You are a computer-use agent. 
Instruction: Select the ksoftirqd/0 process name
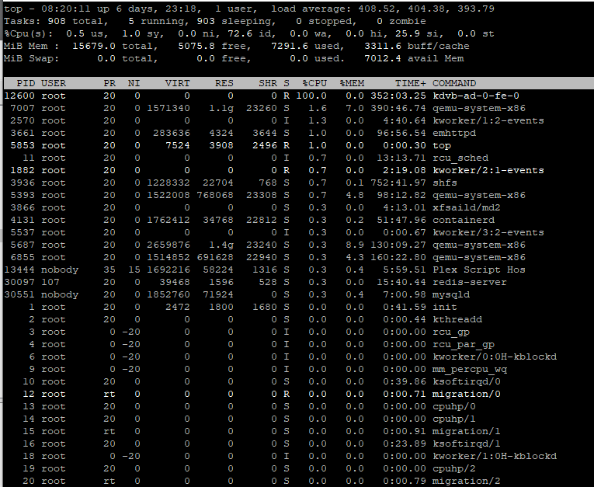[x=467, y=382]
